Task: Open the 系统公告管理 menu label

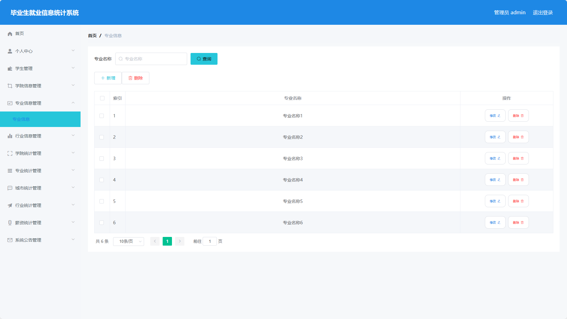Action: [28, 240]
